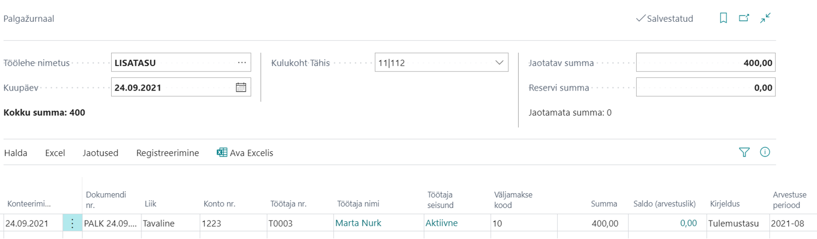Click the bookmark icon
Image resolution: width=817 pixels, height=239 pixels.
(723, 18)
